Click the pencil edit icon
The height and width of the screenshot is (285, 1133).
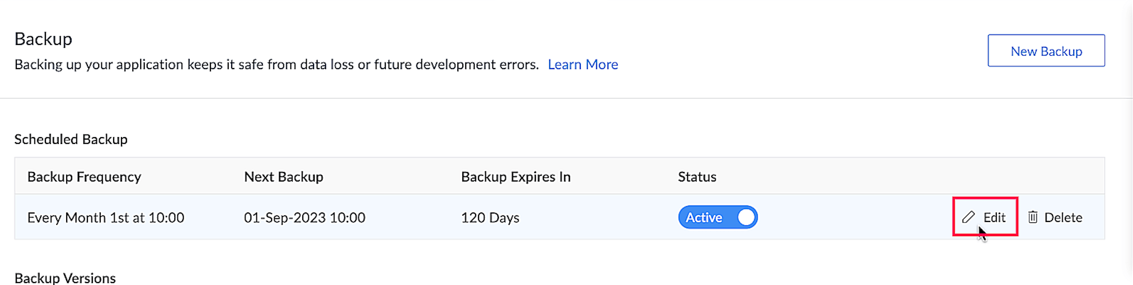(x=968, y=217)
